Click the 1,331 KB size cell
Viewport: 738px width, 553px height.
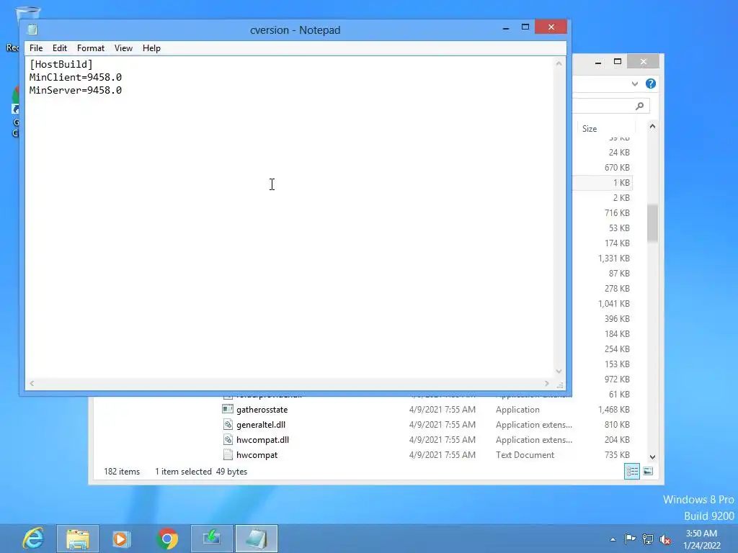(614, 258)
